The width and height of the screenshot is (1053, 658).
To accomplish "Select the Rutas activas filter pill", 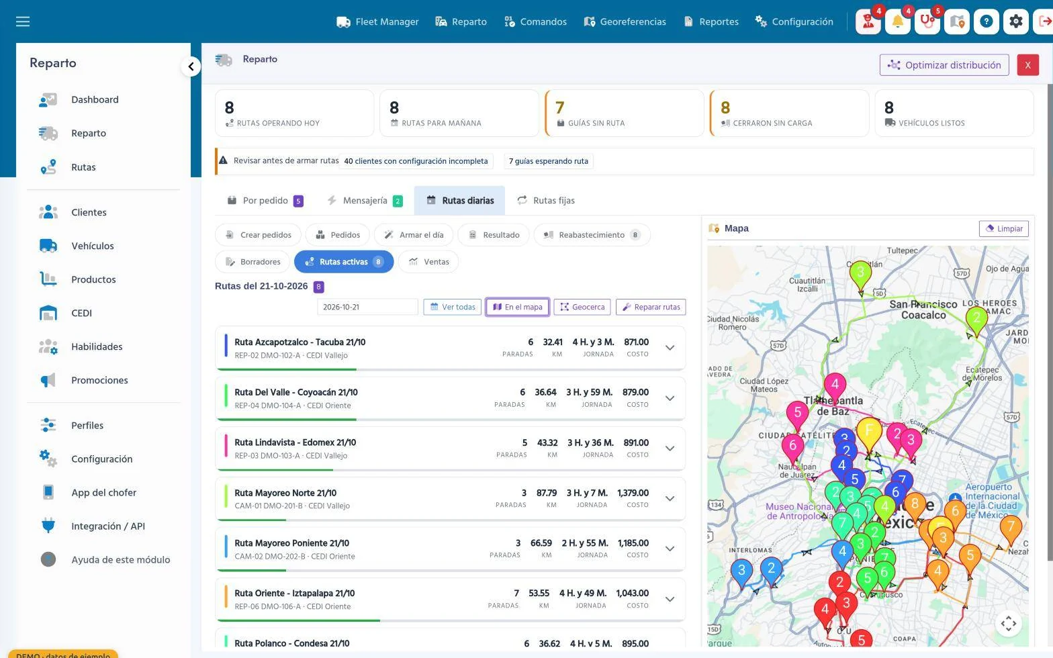I will click(344, 262).
